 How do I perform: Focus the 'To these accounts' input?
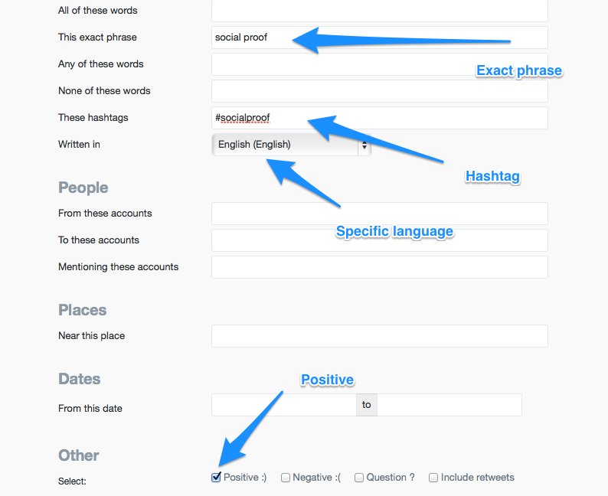[x=379, y=240]
